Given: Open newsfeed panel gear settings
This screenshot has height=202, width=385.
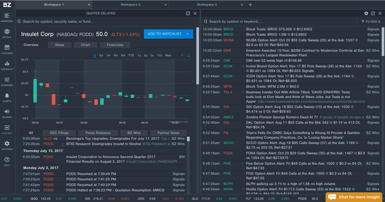Looking at the screenshot, I should (x=366, y=13).
